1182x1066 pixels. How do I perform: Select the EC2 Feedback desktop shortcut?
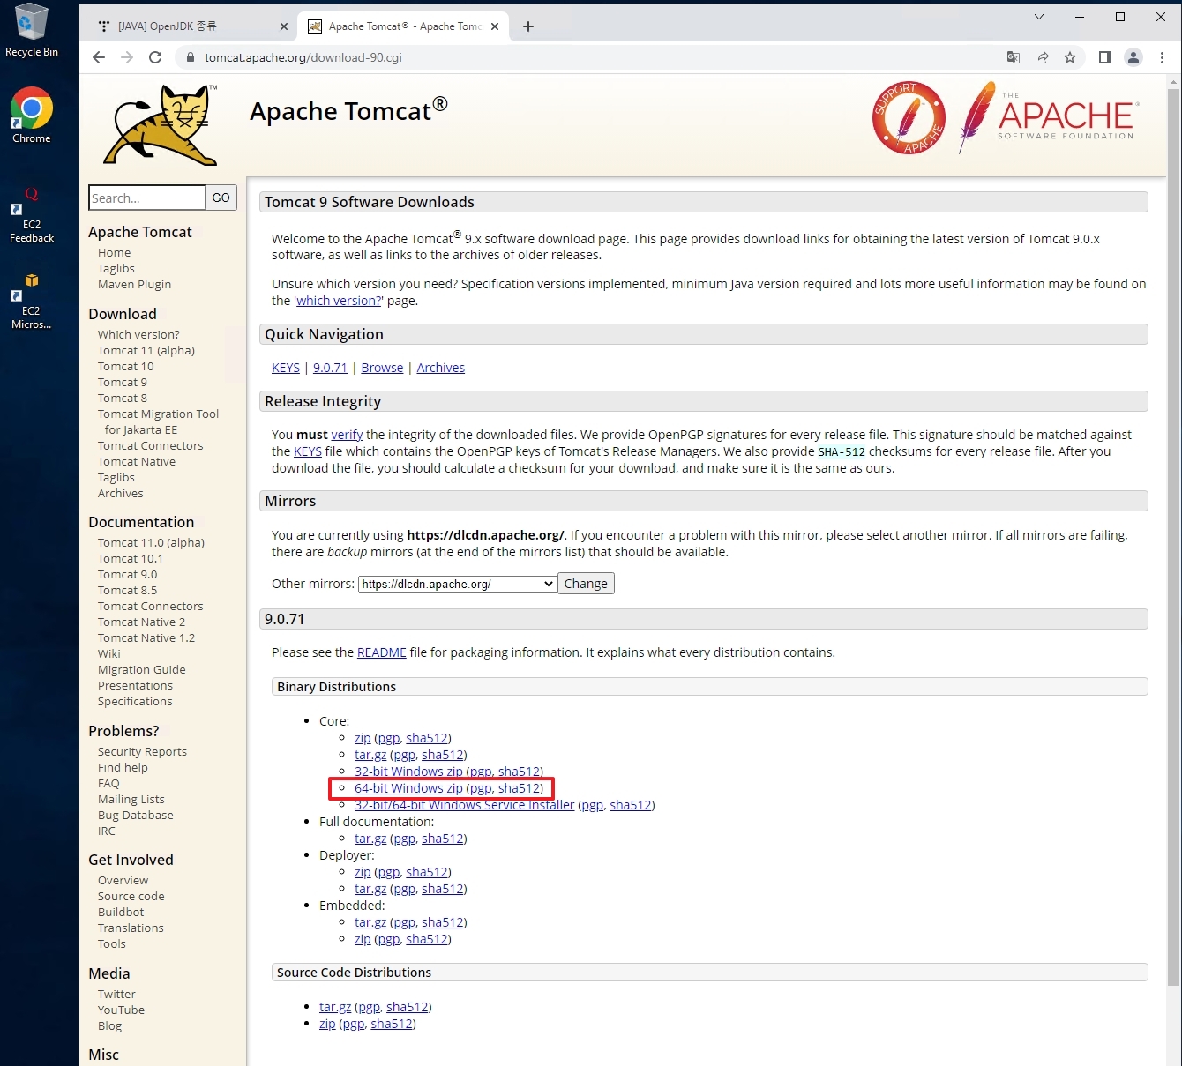click(31, 215)
